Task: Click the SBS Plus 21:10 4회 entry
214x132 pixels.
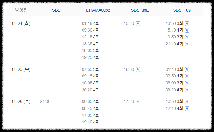Action: point(174,44)
